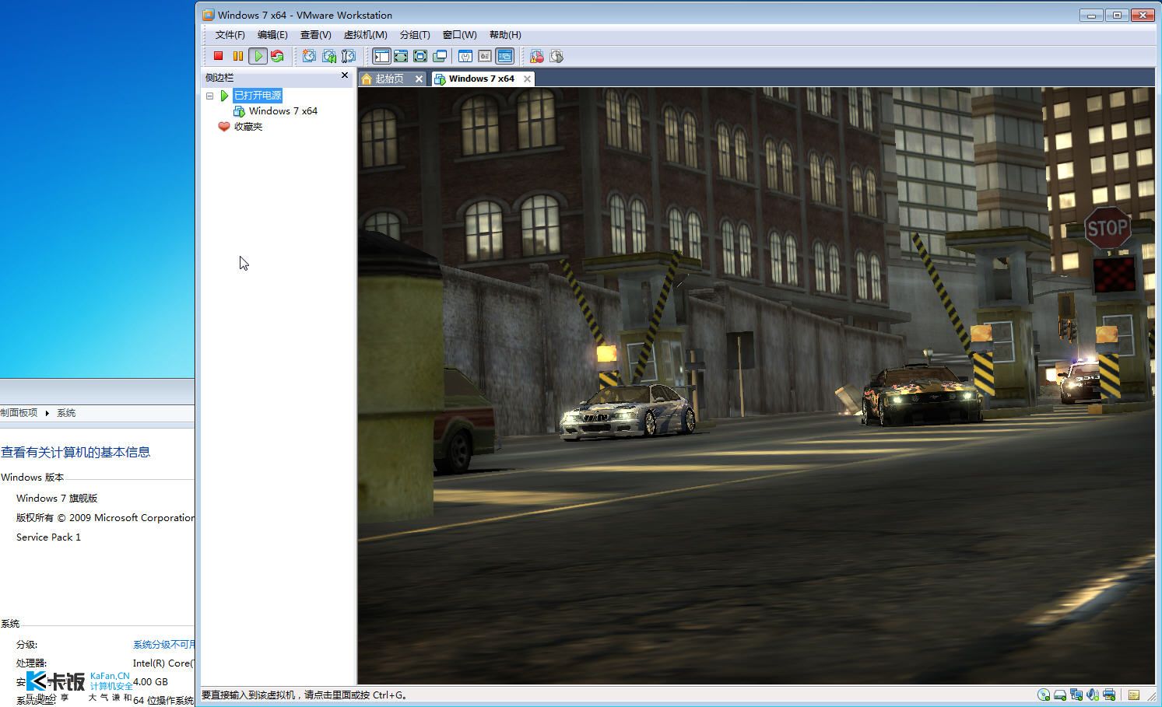Image resolution: width=1162 pixels, height=707 pixels.
Task: Click the status bar Ctrl+G hint text
Action: (304, 695)
